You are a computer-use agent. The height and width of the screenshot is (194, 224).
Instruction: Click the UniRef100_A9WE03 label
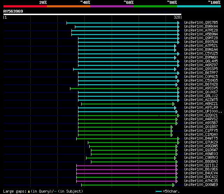pyautogui.click(x=201, y=154)
